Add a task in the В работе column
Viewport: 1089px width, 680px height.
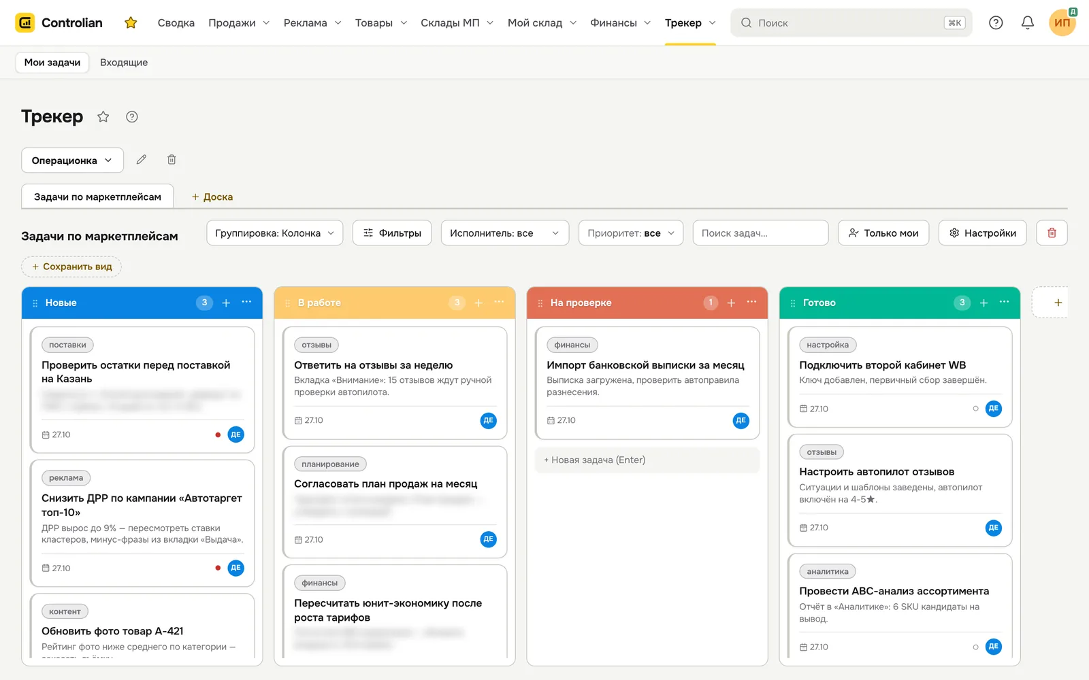pyautogui.click(x=478, y=303)
